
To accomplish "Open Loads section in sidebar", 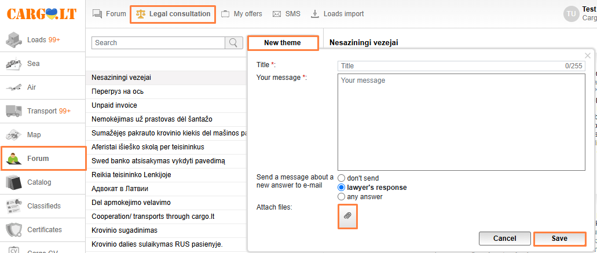I will [43, 40].
